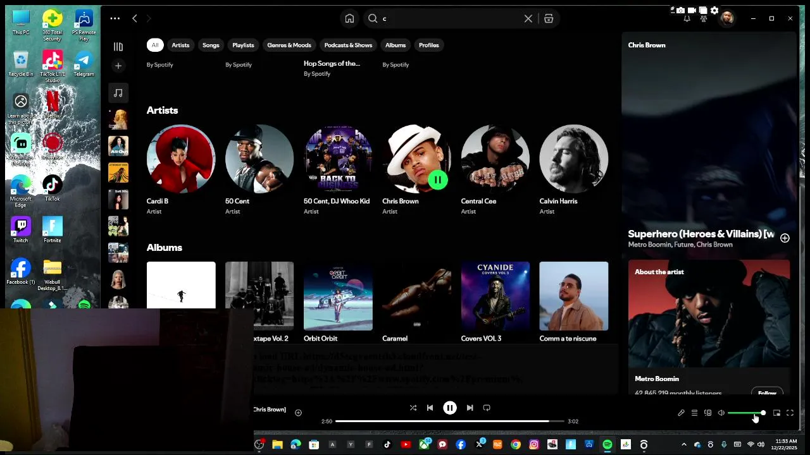This screenshot has height=455, width=810.
Task: Select the All filter chip
Action: [x=155, y=45]
